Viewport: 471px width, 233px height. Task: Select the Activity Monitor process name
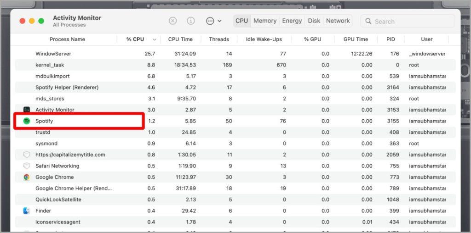click(x=55, y=110)
